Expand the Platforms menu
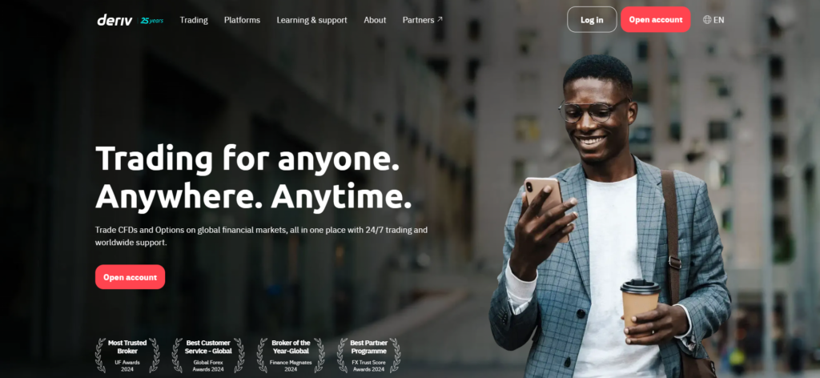 [242, 20]
